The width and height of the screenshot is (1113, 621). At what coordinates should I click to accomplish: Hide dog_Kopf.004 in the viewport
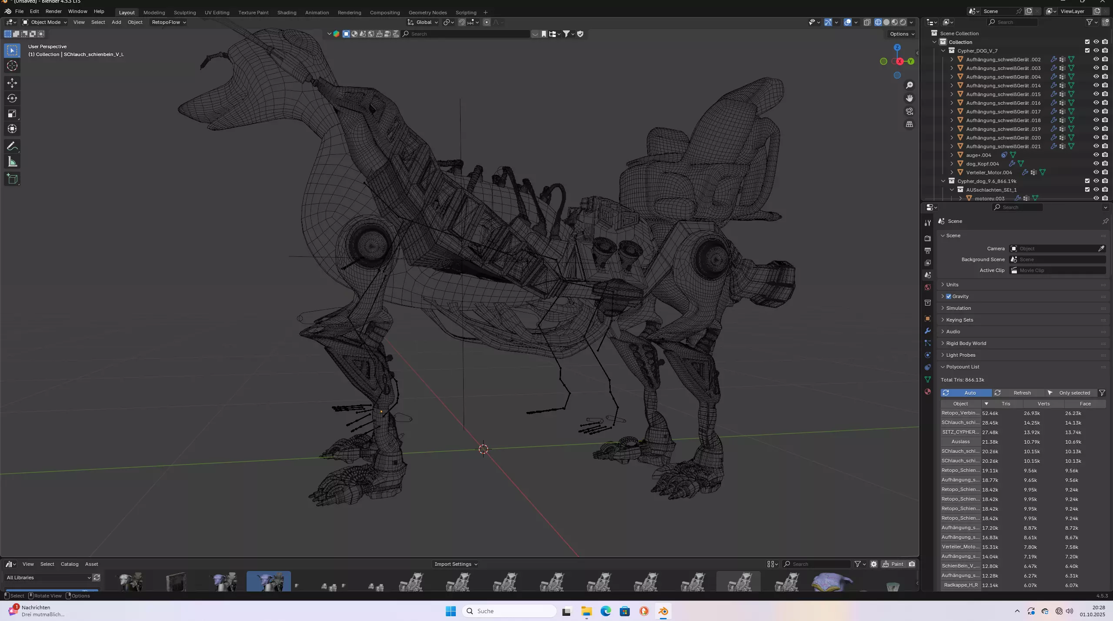point(1096,164)
